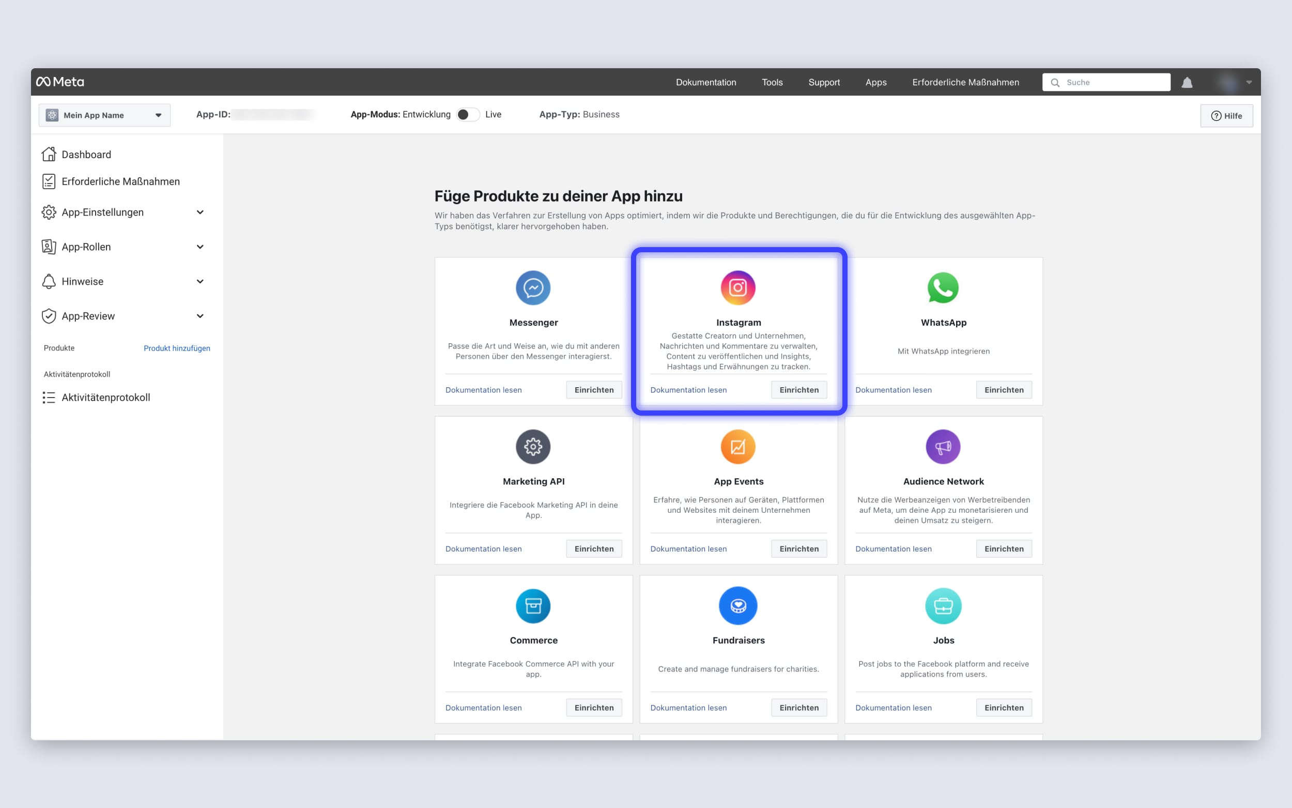
Task: Toggle App-Modus from Entwicklung to Live
Action: [468, 114]
